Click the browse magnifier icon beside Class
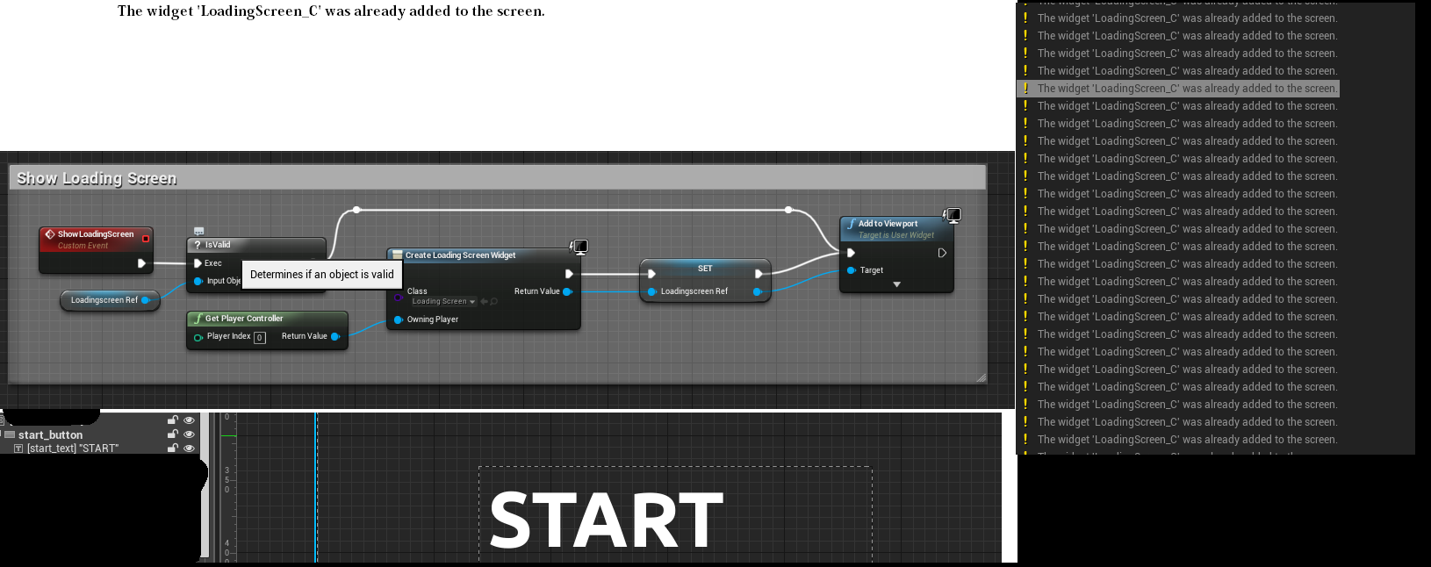This screenshot has height=567, width=1431. pos(494,302)
